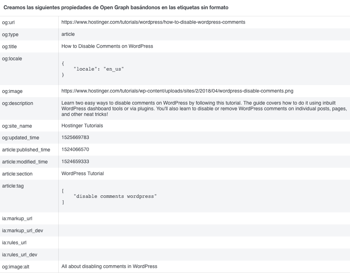Click the ia:markup_url property label
The width and height of the screenshot is (350, 273).
17,219
